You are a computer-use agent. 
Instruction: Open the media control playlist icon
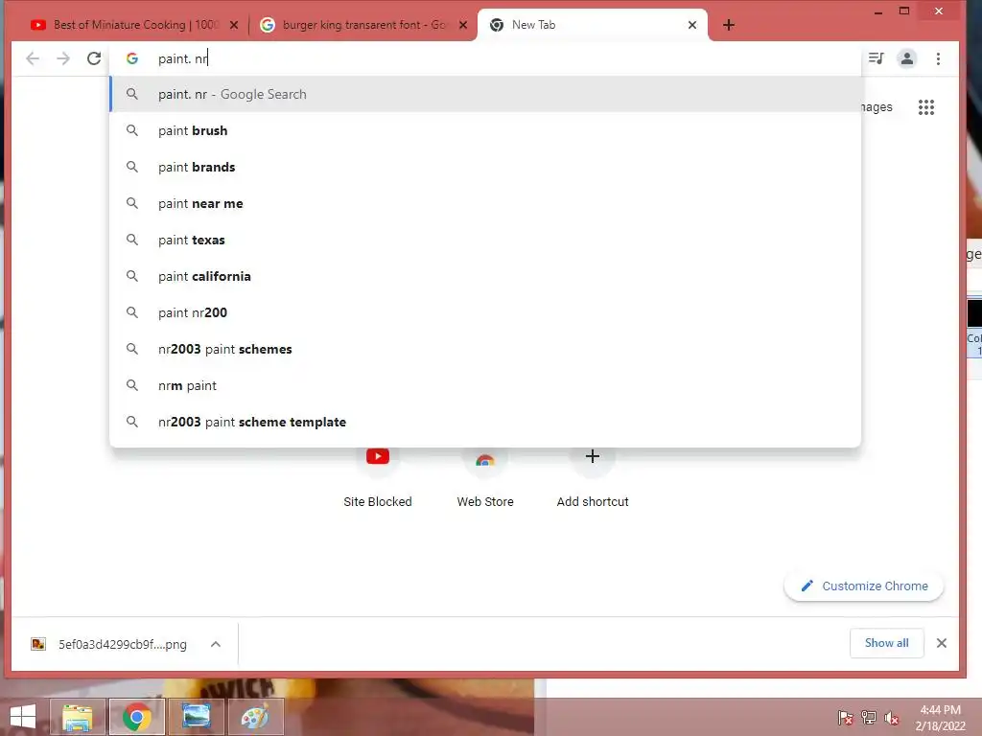tap(877, 58)
